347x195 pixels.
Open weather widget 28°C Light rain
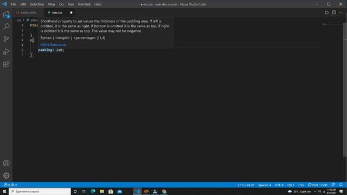click(299, 191)
